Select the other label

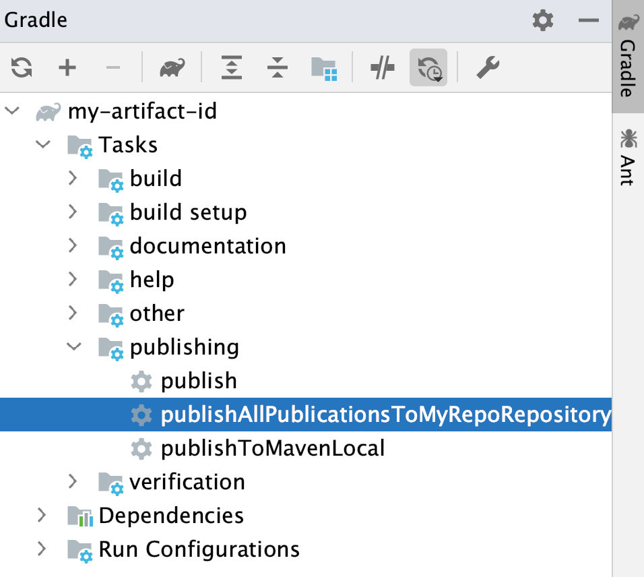[x=157, y=313]
